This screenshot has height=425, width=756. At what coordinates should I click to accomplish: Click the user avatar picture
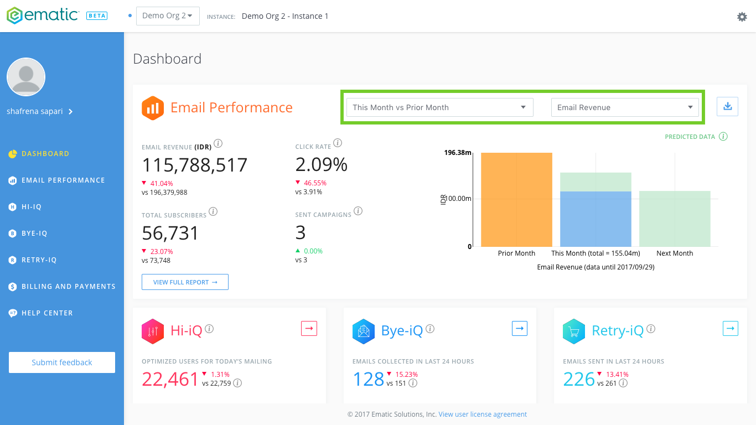click(x=26, y=77)
